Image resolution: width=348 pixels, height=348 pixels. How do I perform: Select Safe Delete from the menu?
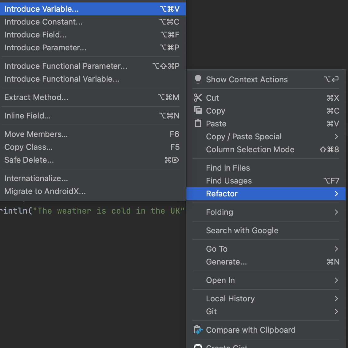29,160
